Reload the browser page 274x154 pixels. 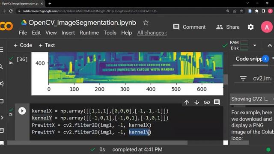point(11,11)
